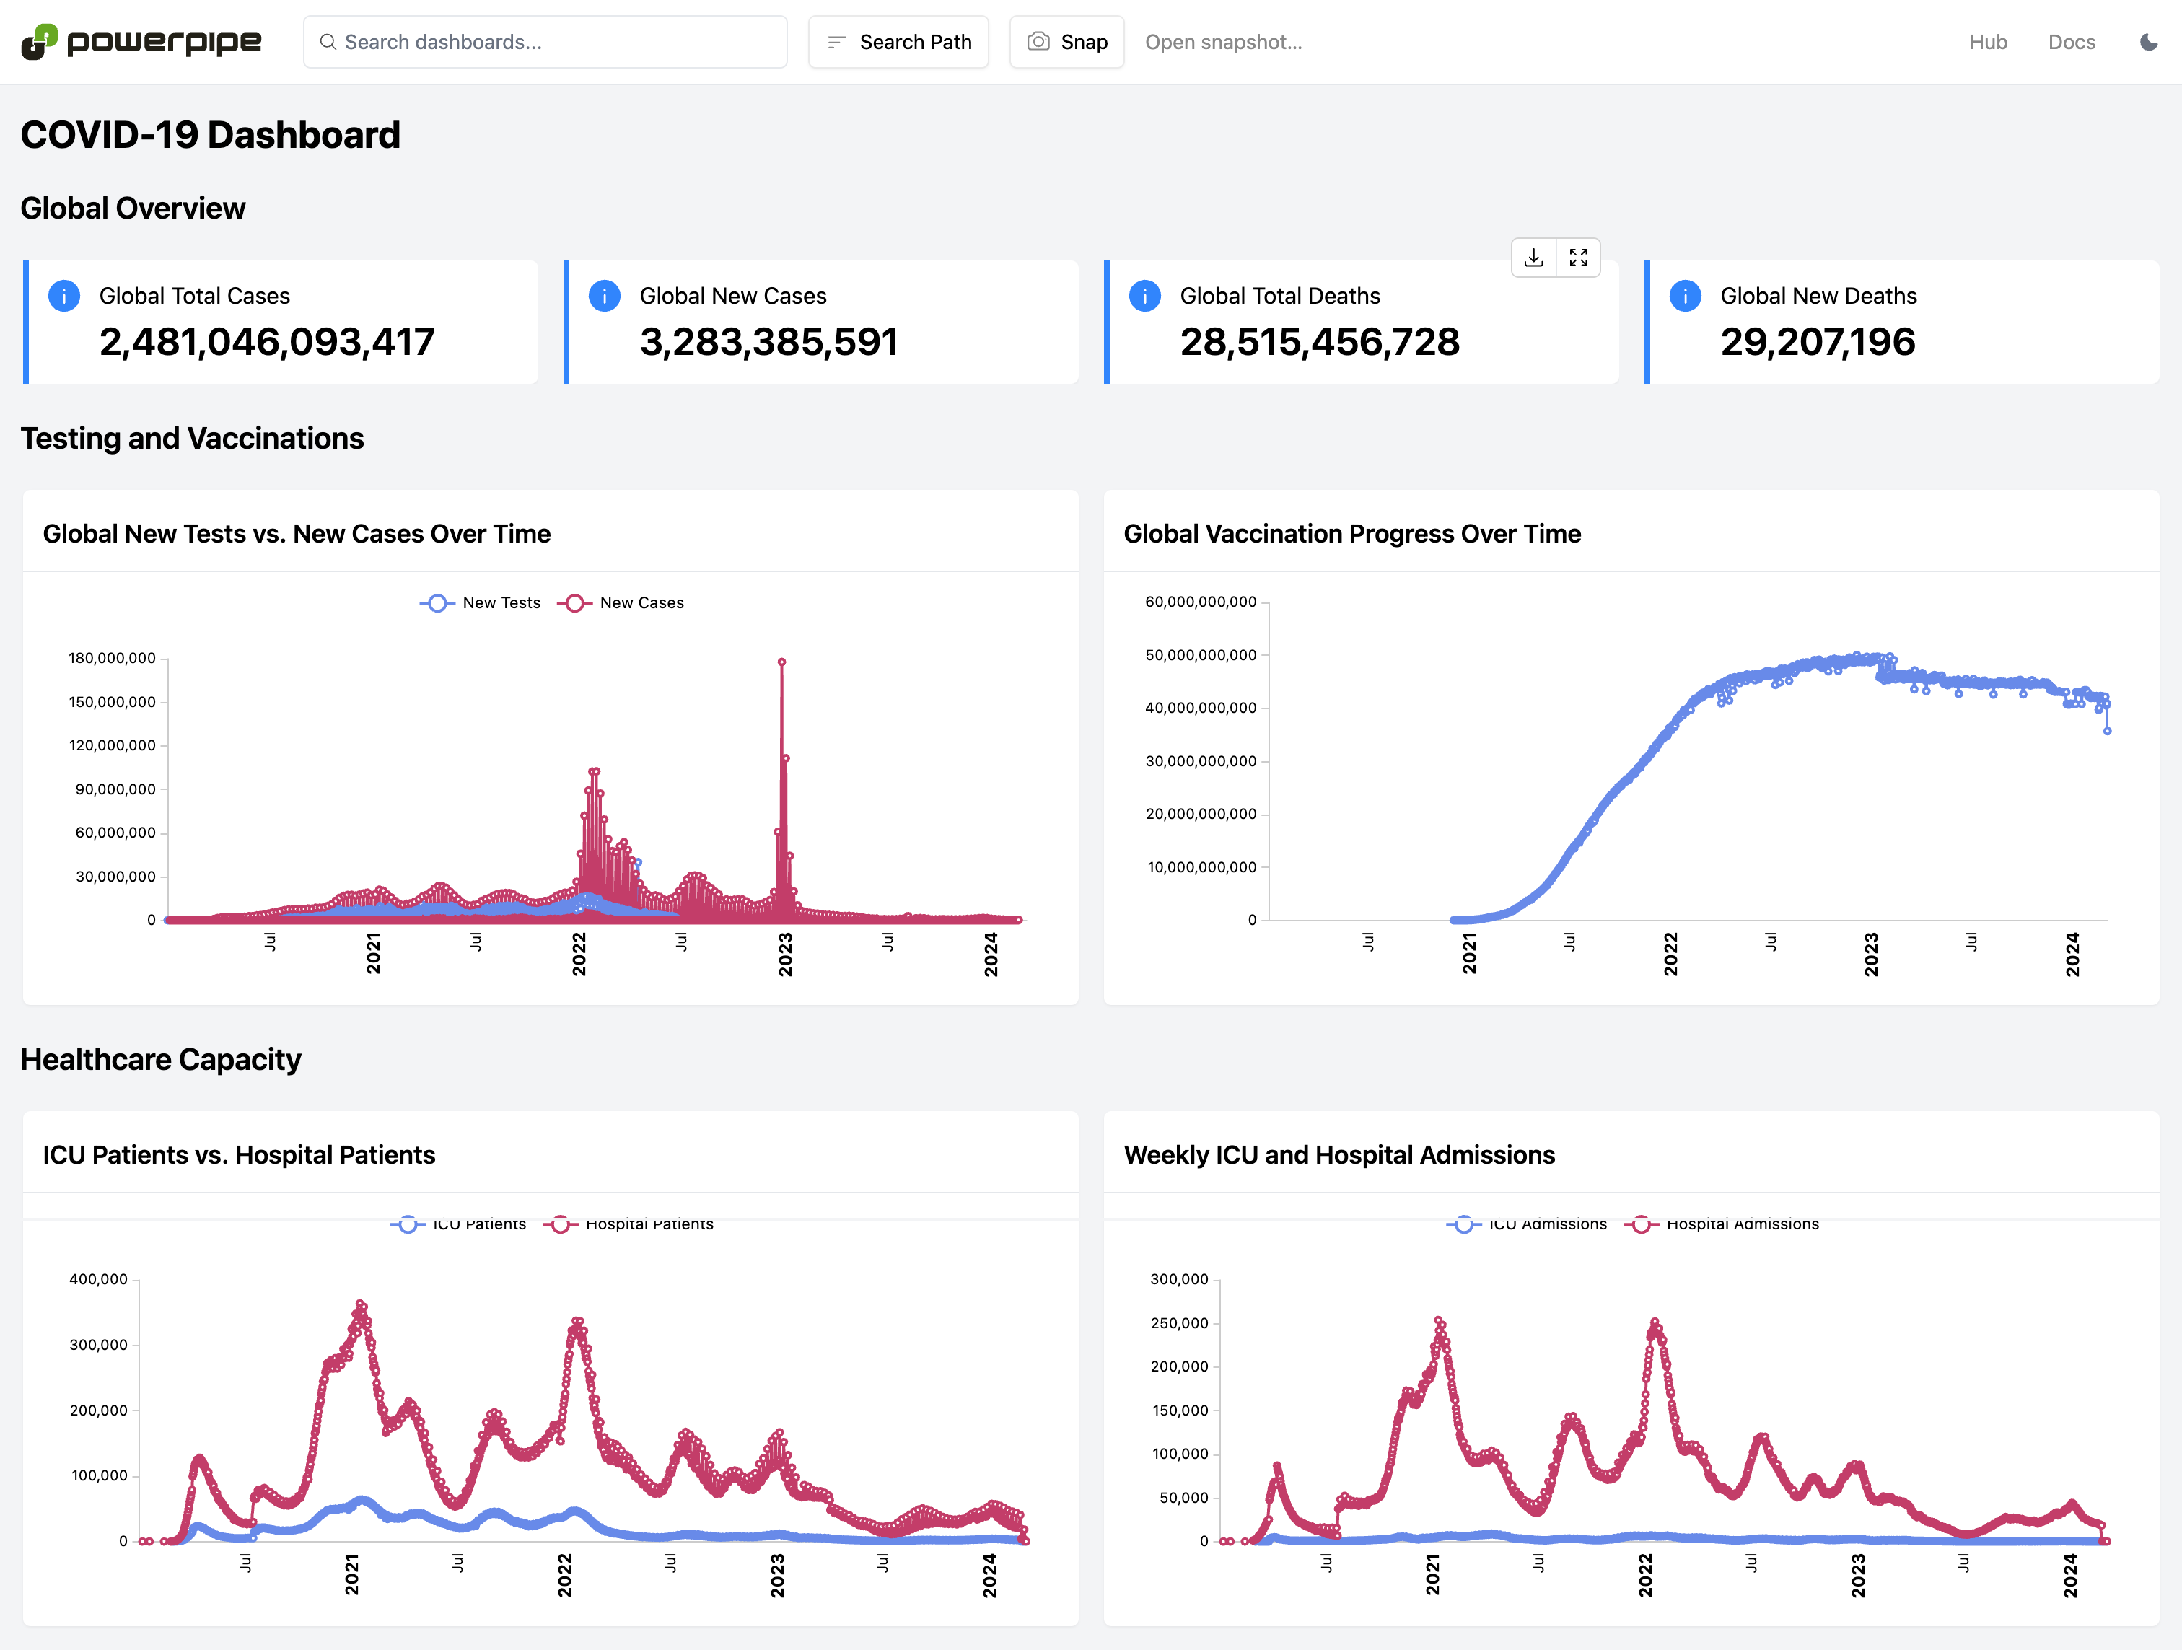The width and height of the screenshot is (2182, 1650).
Task: Click the Global Total Deaths info icon
Action: click(1144, 296)
